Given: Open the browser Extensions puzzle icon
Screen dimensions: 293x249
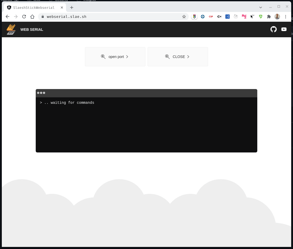Looking at the screenshot, I should pyautogui.click(x=269, y=17).
